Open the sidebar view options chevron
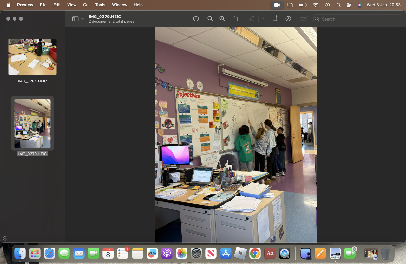Screen dimensions: 406x264 [x=82, y=19]
